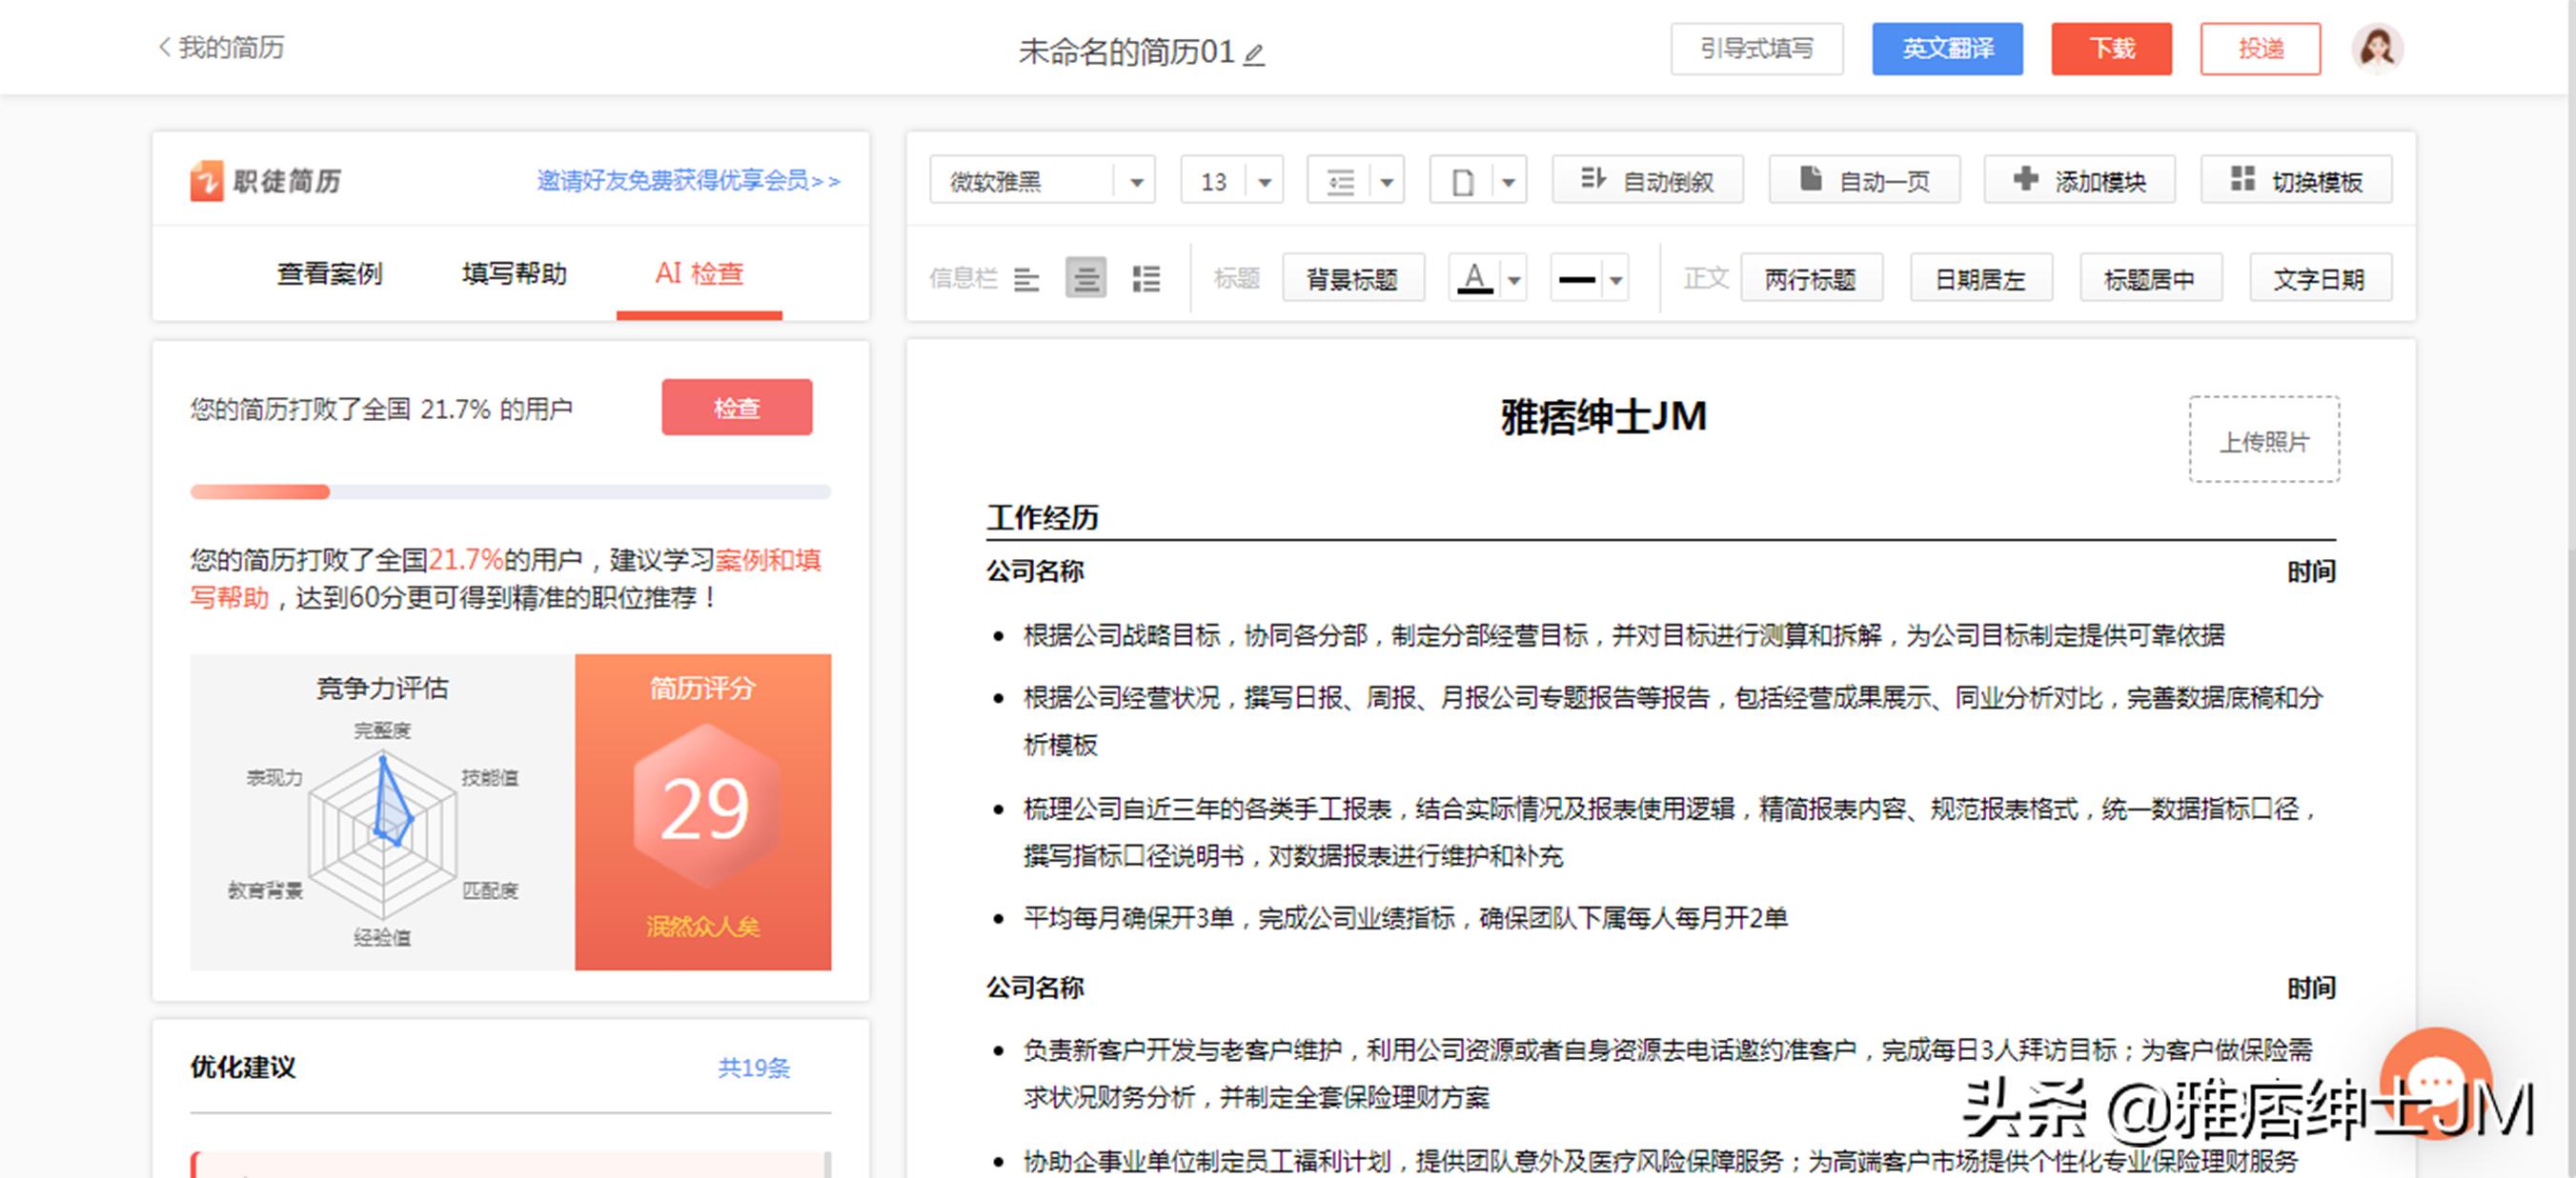Toggle 两行标题 layout for body text
The width and height of the screenshot is (2576, 1178).
click(1812, 279)
